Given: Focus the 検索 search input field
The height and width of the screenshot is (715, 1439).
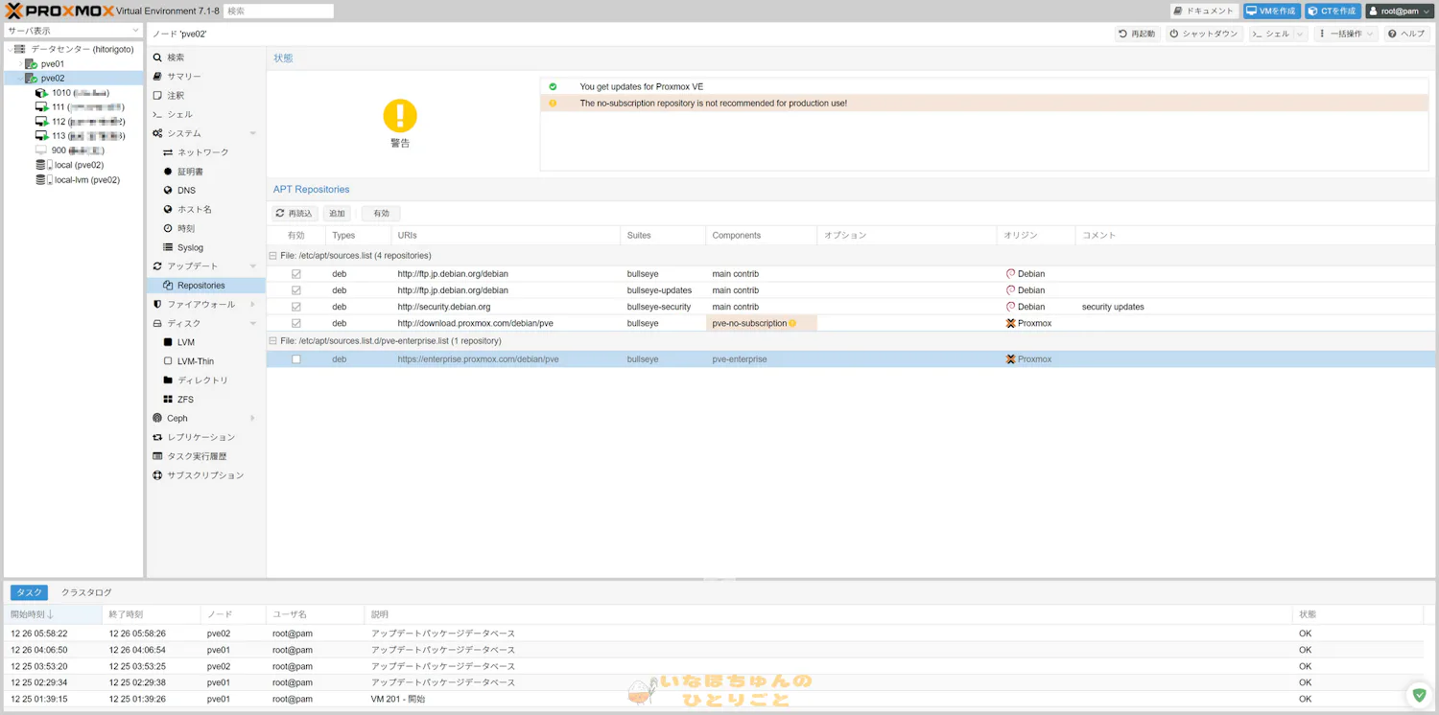Looking at the screenshot, I should coord(278,11).
